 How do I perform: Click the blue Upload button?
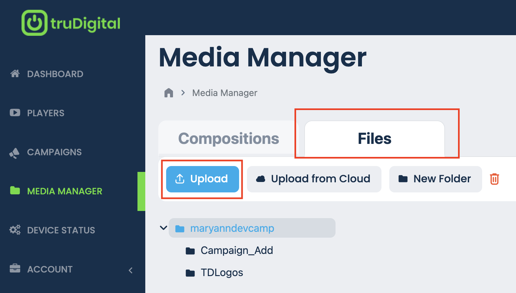point(203,179)
